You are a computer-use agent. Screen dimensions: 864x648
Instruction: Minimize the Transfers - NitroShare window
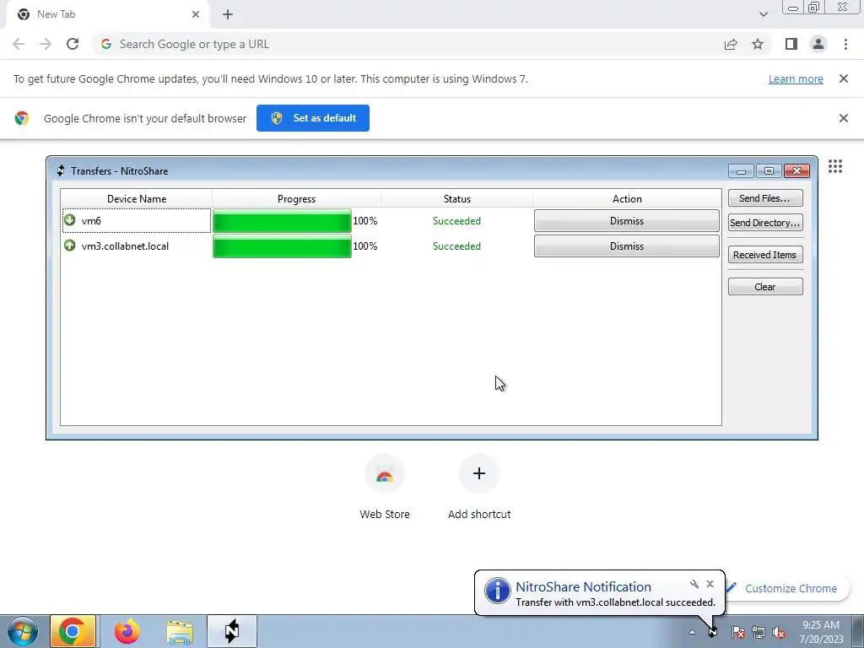741,171
